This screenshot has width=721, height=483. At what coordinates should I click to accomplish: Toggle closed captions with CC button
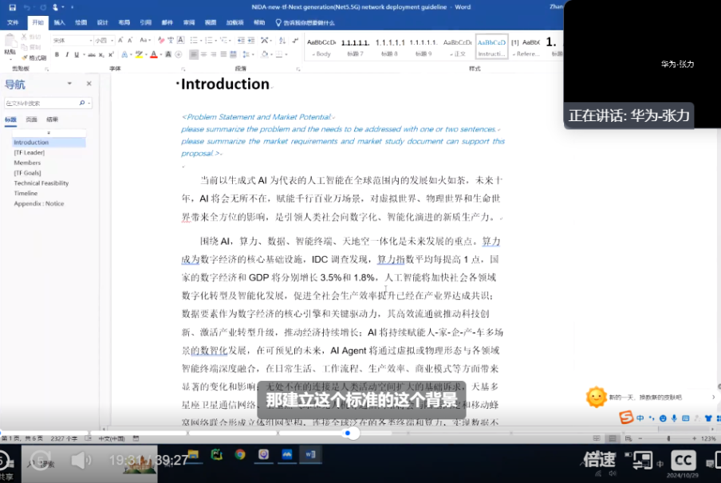click(x=683, y=460)
